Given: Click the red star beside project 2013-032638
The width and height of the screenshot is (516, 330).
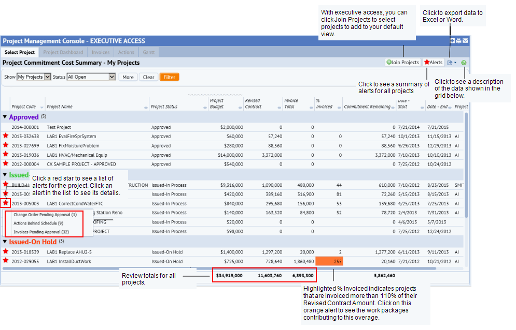Looking at the screenshot, I should click(x=5, y=137).
